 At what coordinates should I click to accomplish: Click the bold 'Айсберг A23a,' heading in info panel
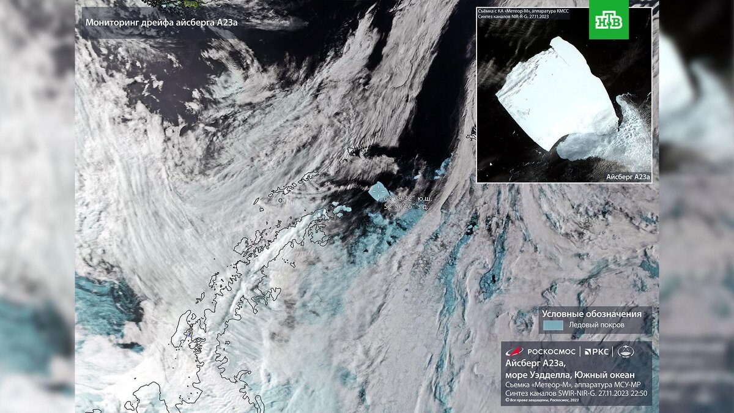coord(536,363)
